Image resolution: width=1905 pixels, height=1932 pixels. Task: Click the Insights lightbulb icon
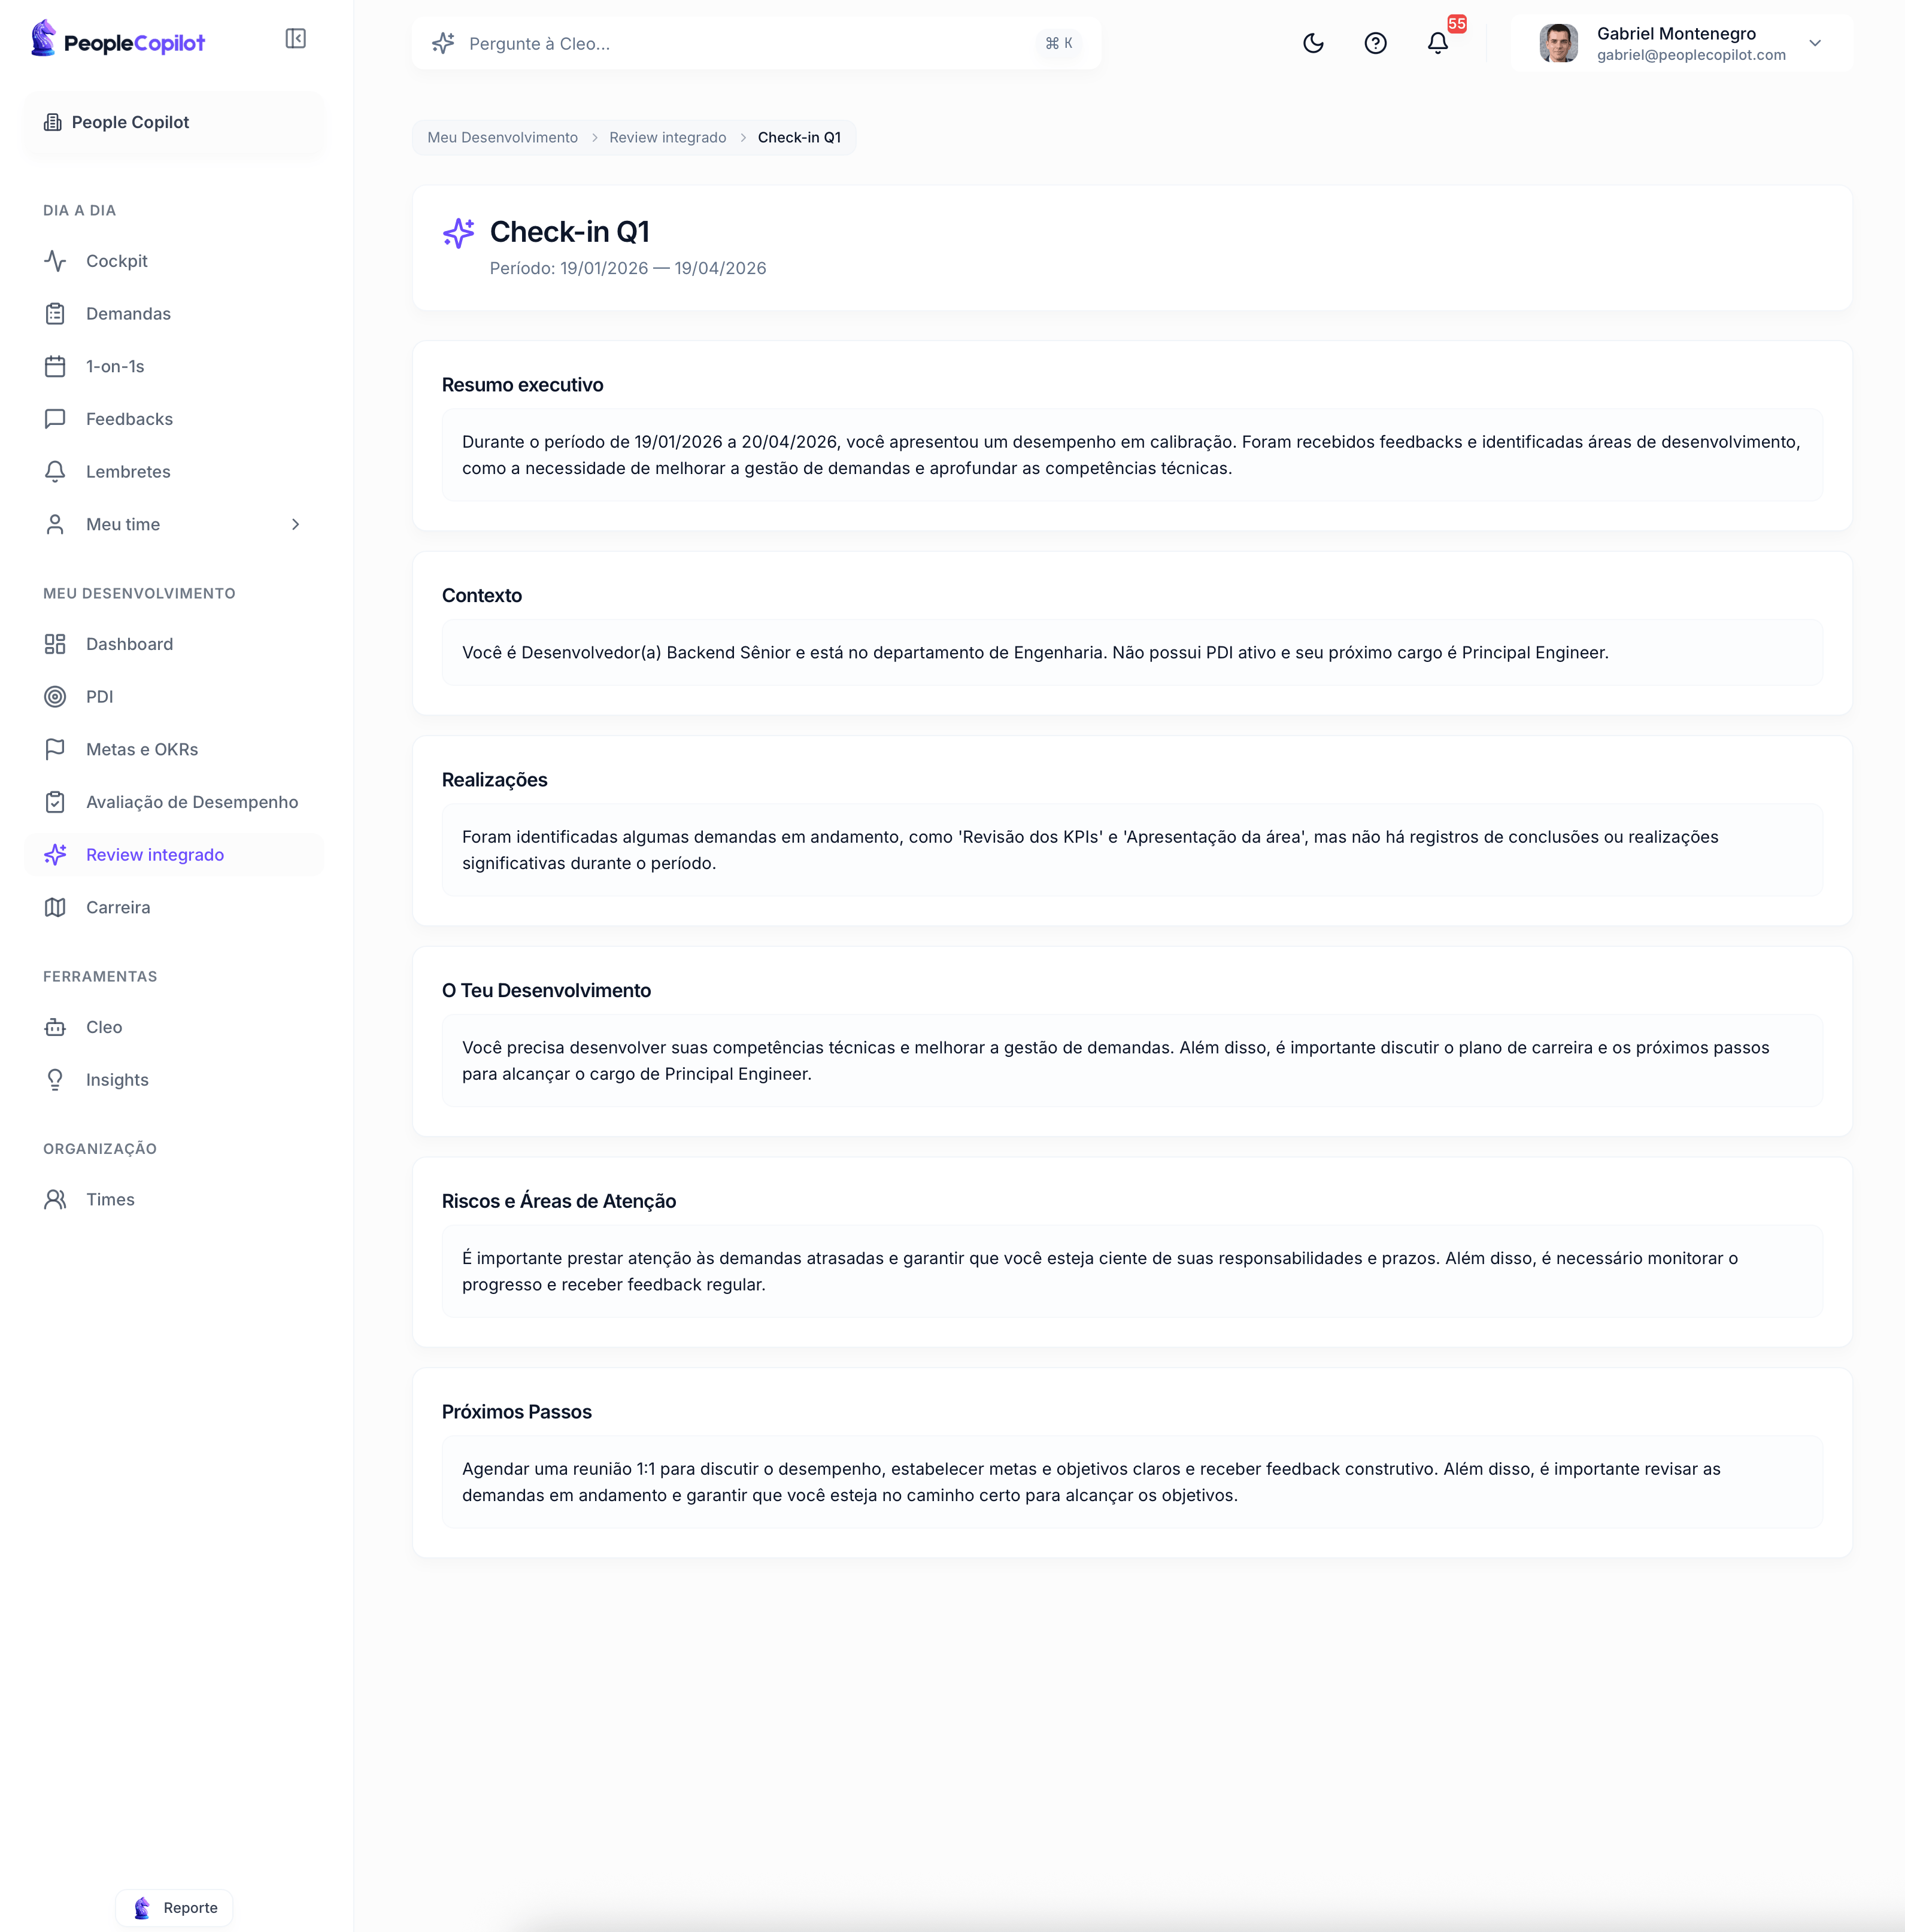point(55,1080)
